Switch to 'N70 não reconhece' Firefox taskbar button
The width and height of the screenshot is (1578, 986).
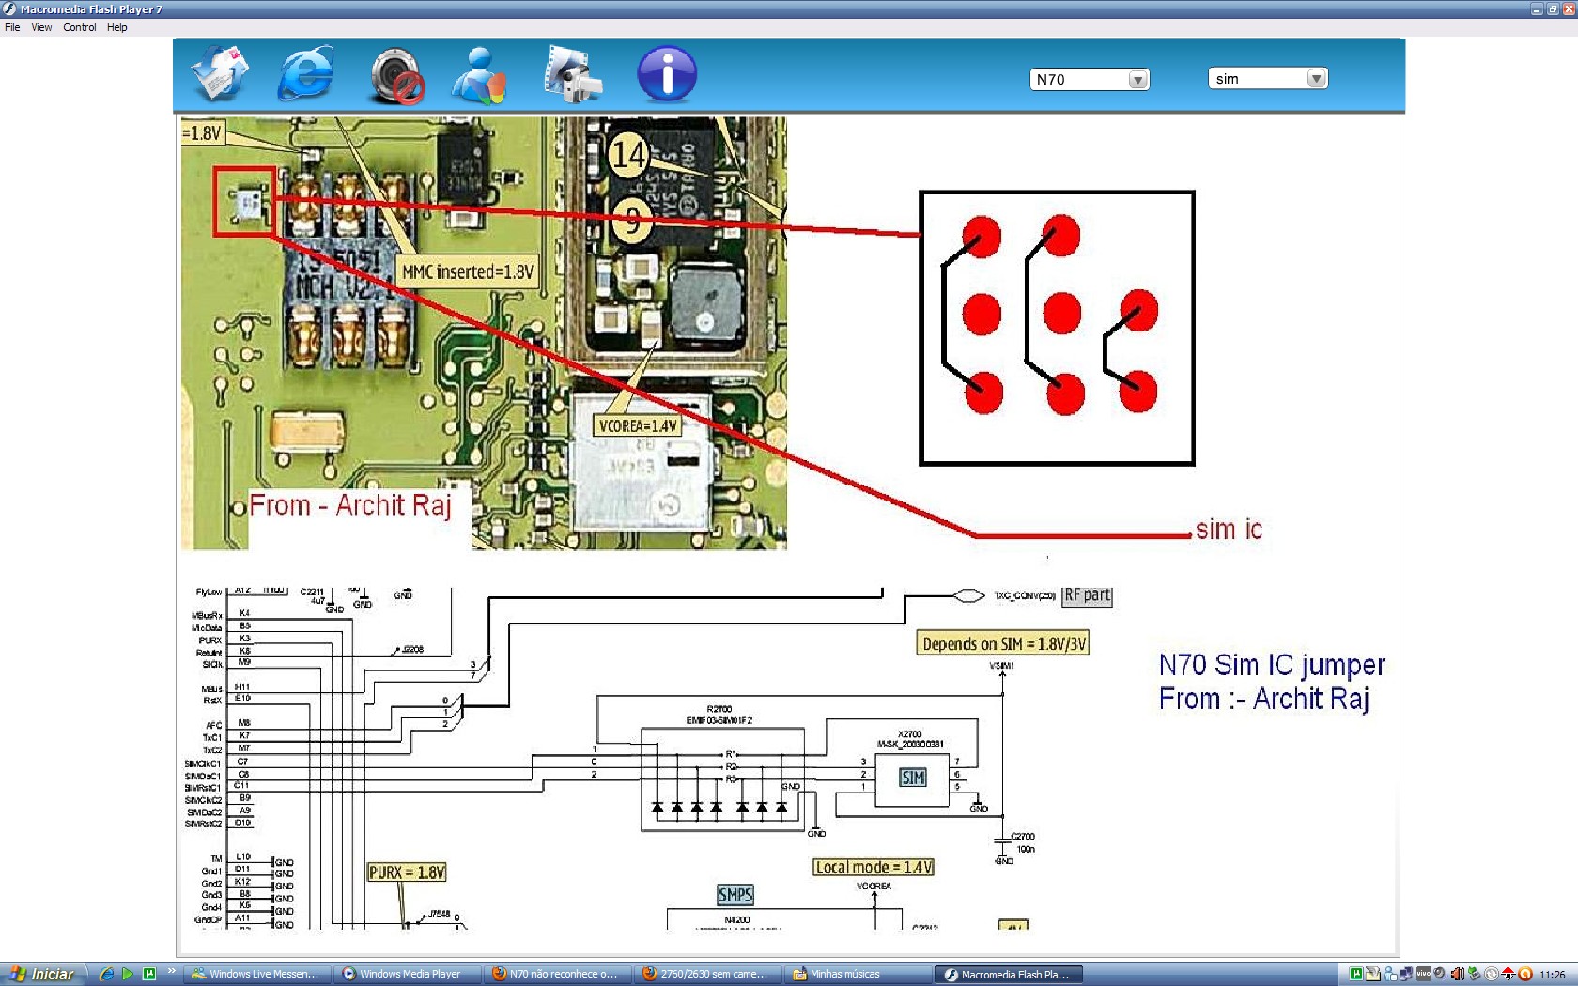[x=557, y=974]
